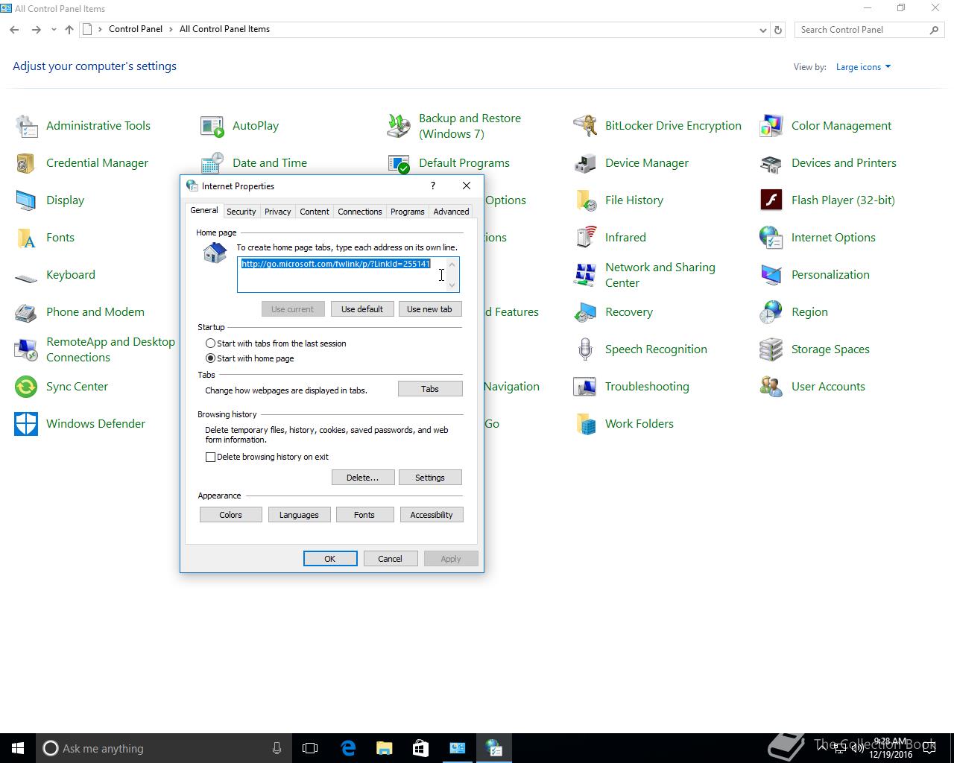
Task: Open the Recovery icon
Action: 585,312
